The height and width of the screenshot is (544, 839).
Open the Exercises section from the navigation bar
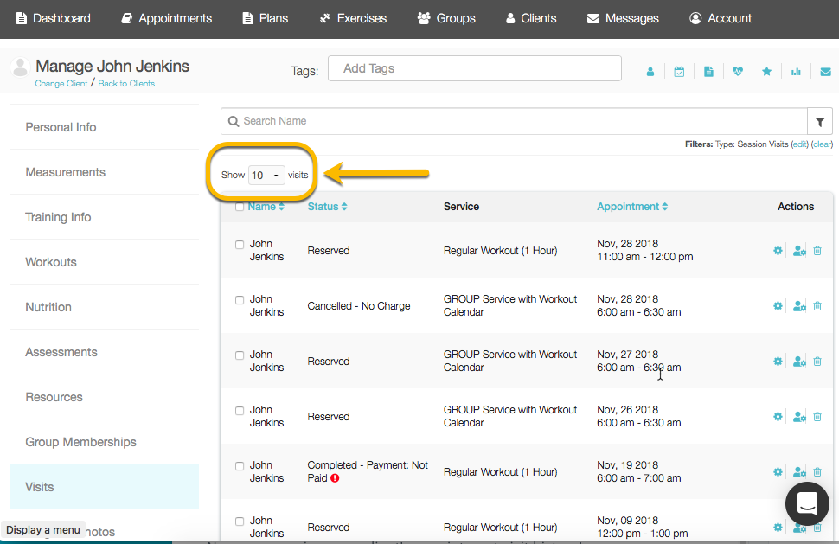coord(352,18)
